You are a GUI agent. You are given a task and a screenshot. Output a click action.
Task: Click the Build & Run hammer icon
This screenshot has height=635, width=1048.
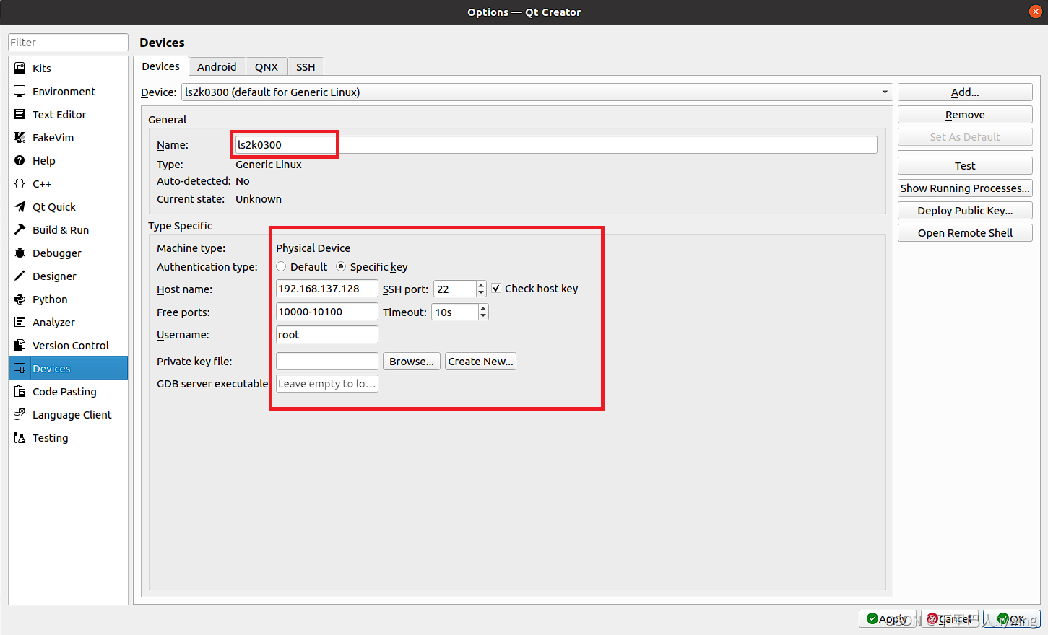click(20, 229)
